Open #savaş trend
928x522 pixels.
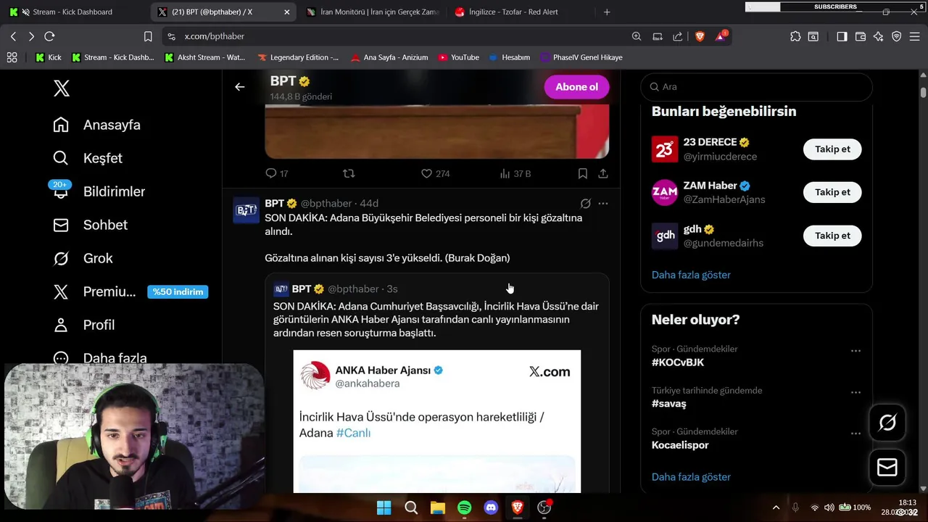click(x=668, y=403)
